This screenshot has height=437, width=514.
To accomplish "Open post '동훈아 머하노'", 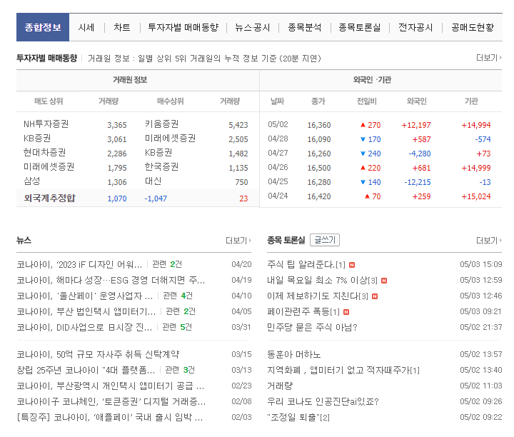I will click(x=293, y=354).
